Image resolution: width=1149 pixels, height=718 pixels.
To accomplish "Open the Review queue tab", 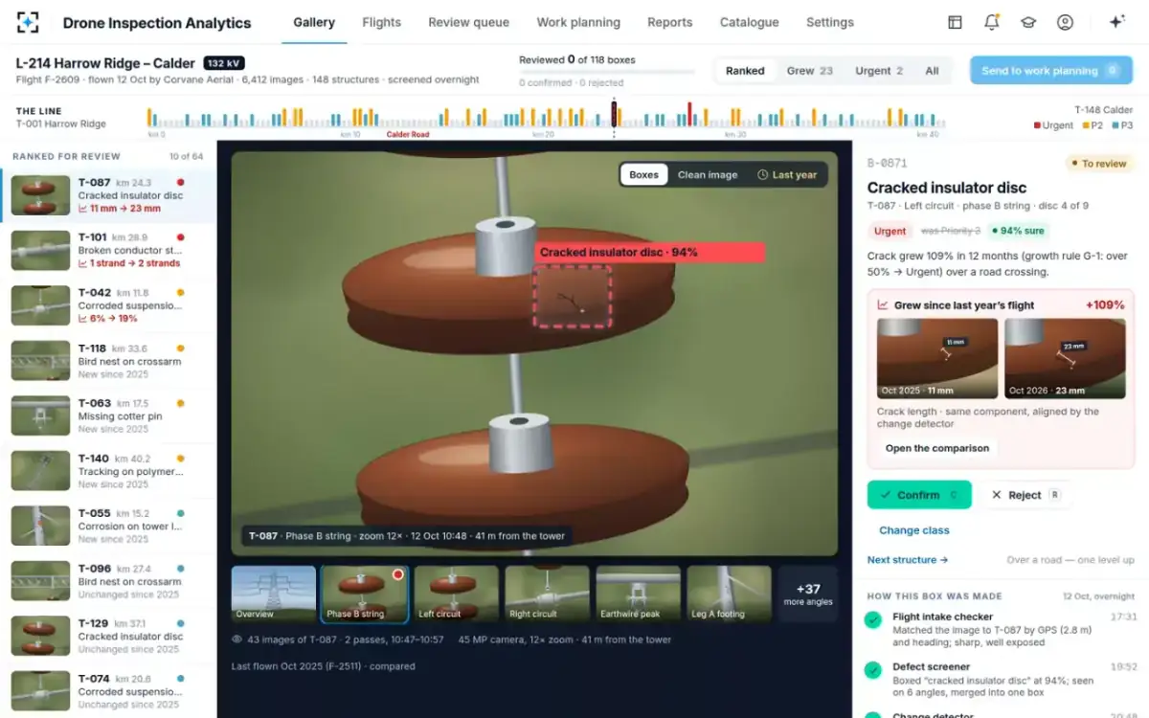I will tap(468, 22).
